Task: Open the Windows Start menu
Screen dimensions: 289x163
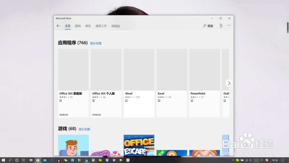Action: [x=3, y=160]
